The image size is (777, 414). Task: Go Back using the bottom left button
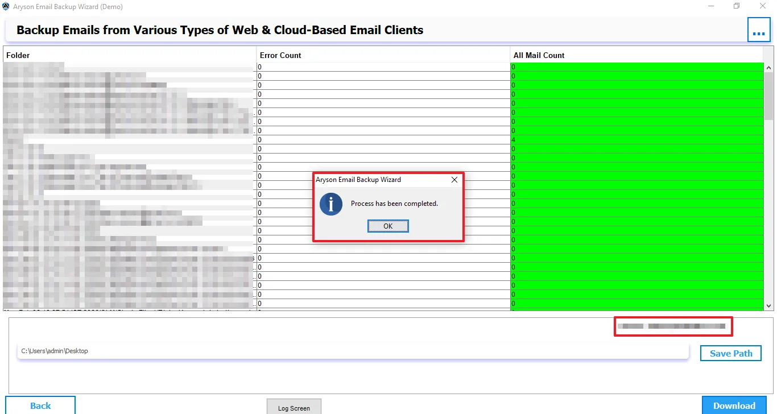pyautogui.click(x=39, y=405)
